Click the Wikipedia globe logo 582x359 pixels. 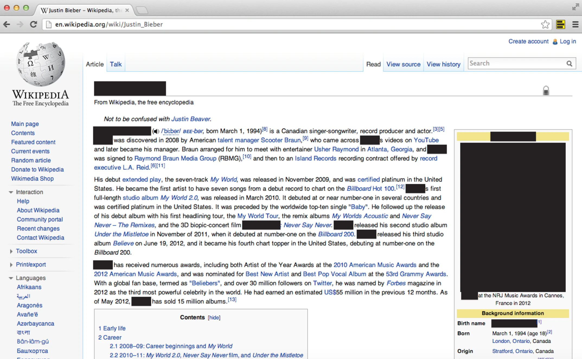pyautogui.click(x=41, y=64)
